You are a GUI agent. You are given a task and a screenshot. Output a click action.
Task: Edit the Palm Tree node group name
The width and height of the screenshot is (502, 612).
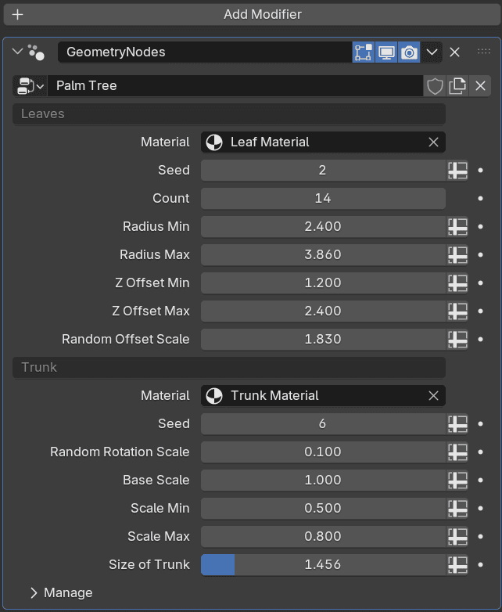click(x=235, y=86)
